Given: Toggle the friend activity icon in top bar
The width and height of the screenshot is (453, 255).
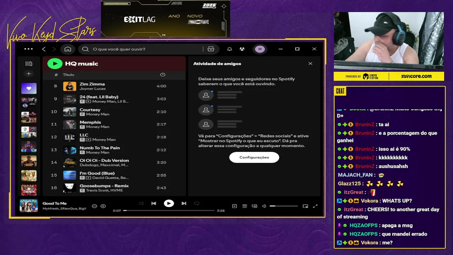Looking at the screenshot, I should click(x=242, y=49).
